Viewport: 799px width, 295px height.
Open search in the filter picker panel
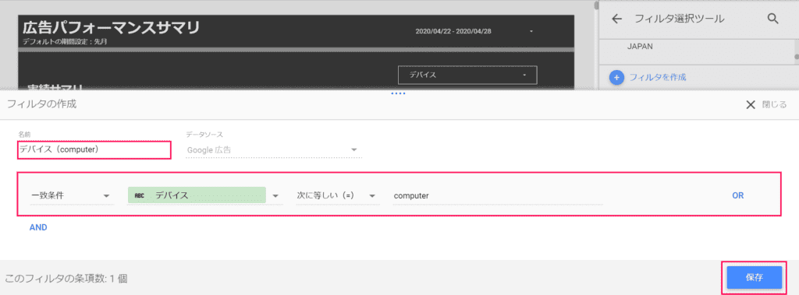click(x=772, y=19)
